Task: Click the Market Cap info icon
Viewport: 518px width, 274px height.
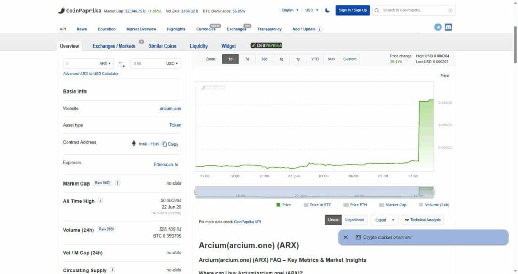Action: tap(117, 183)
